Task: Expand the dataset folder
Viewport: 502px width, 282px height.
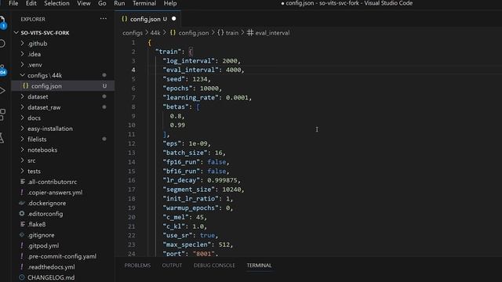Action: pos(38,96)
